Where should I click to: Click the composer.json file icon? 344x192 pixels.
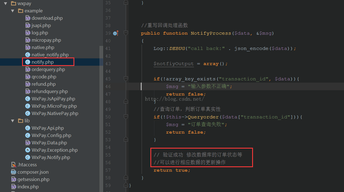click(14, 172)
